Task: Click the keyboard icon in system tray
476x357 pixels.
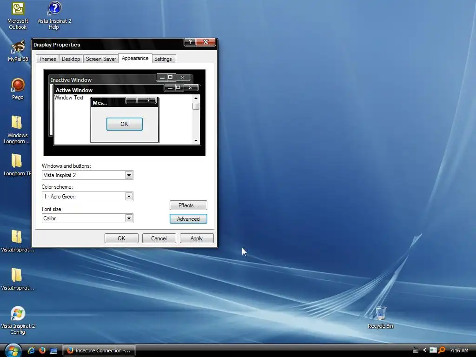Action: pos(416,350)
